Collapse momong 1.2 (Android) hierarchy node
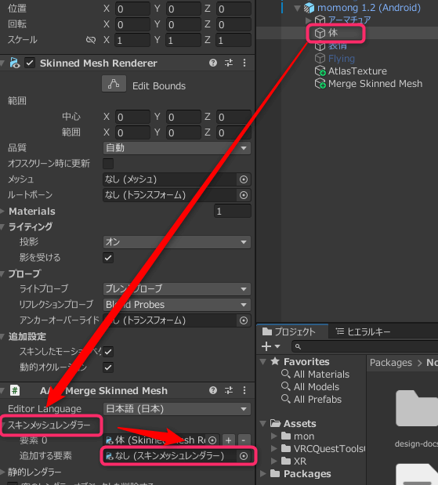This screenshot has height=485, width=438. coord(297,9)
